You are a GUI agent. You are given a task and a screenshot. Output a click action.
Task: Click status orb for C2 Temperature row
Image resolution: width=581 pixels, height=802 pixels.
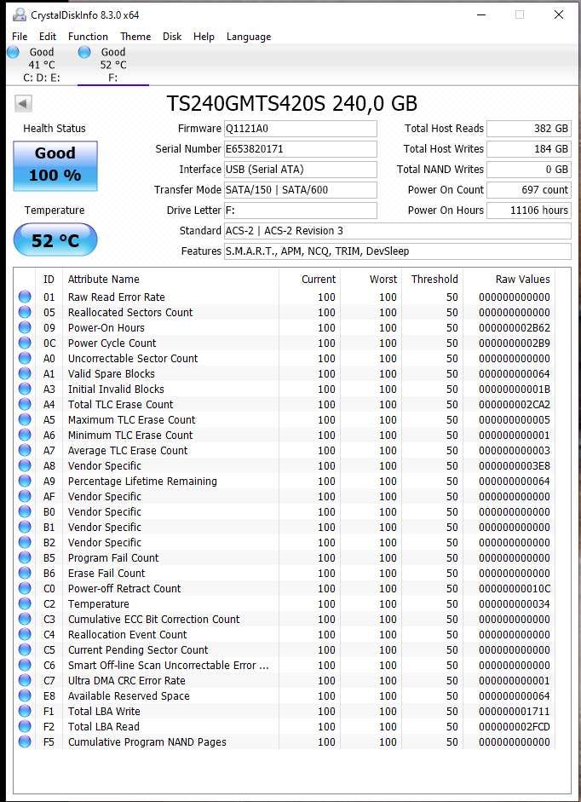25,603
